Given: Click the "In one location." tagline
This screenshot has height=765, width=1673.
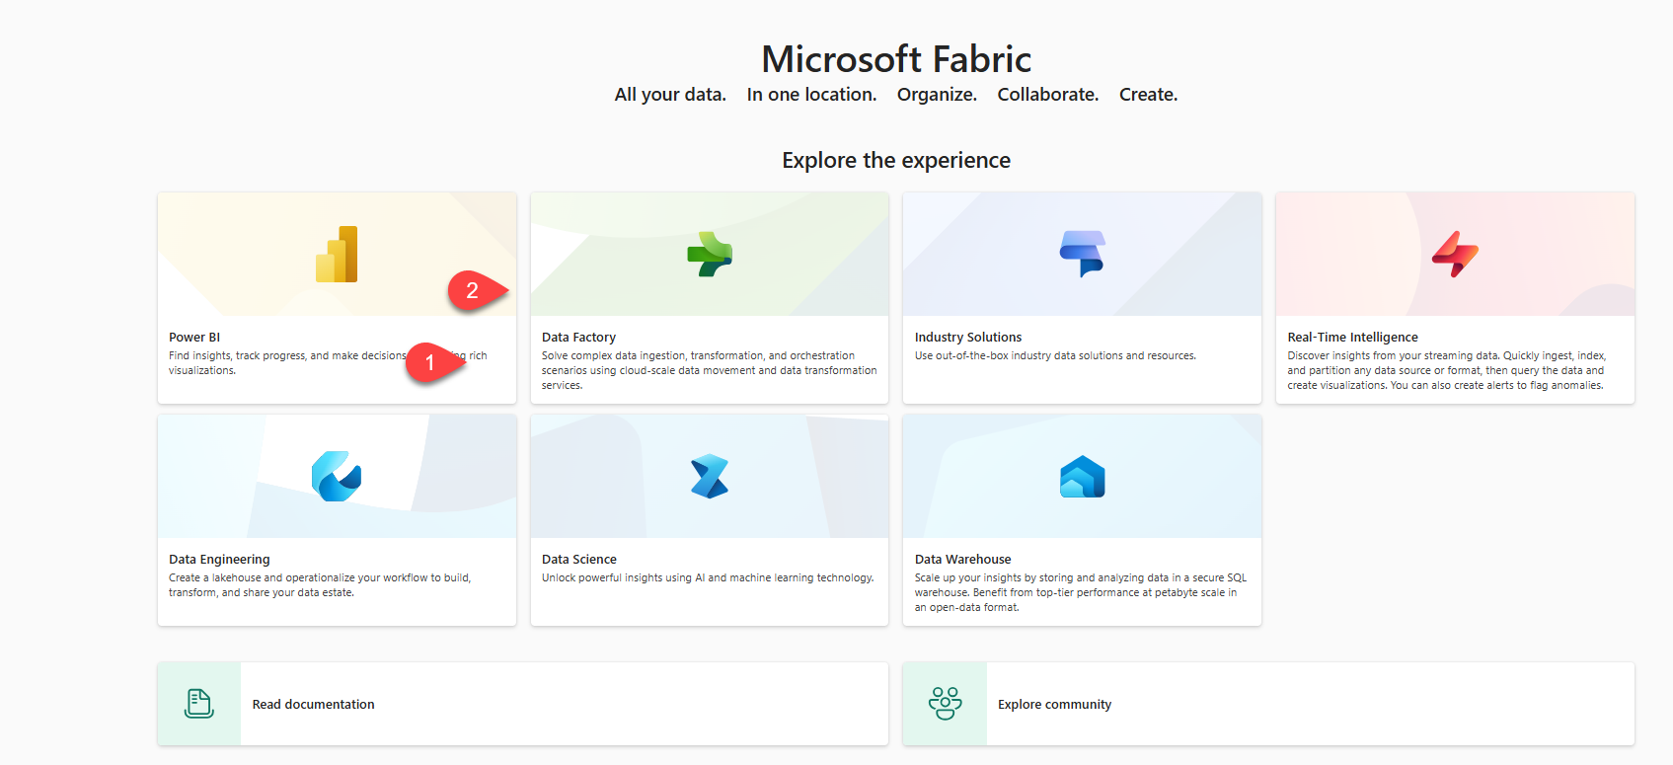Looking at the screenshot, I should [811, 95].
